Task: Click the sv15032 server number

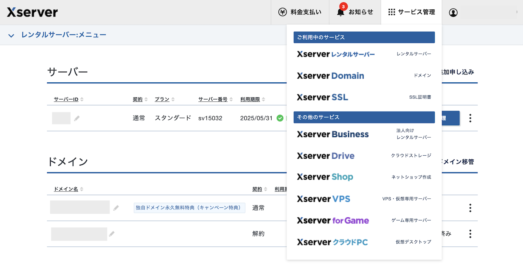Action: tap(210, 118)
